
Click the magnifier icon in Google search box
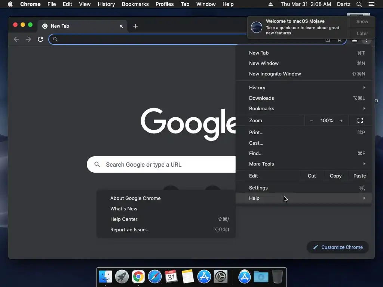(x=97, y=164)
